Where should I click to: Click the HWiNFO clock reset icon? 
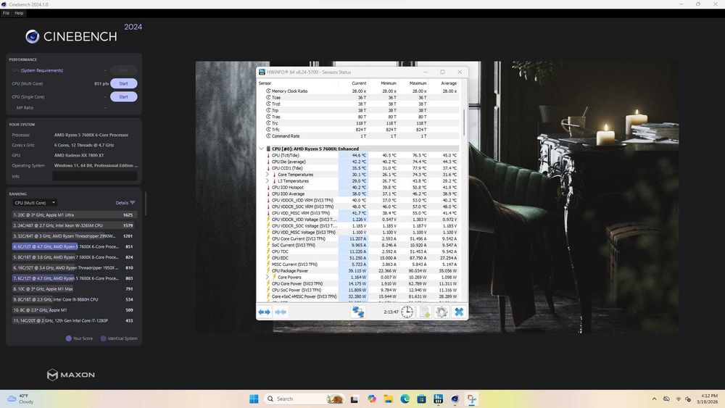[x=407, y=312]
